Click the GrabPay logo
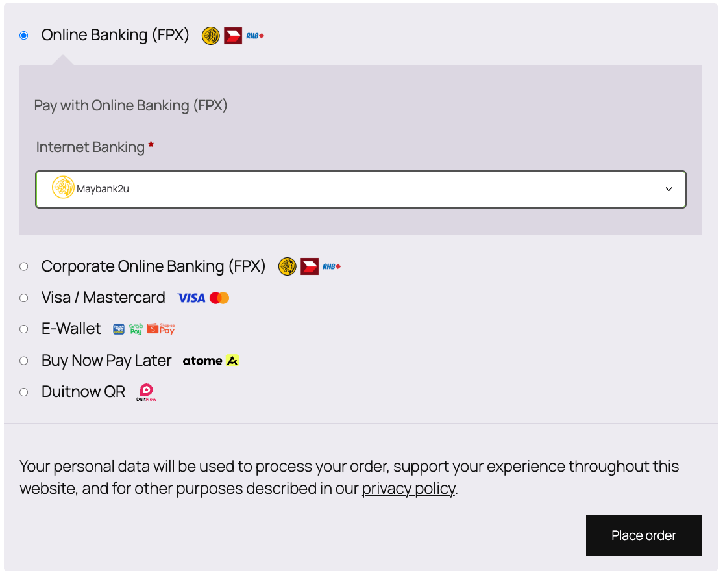Screen dimensions: 723x577 pyautogui.click(x=136, y=329)
